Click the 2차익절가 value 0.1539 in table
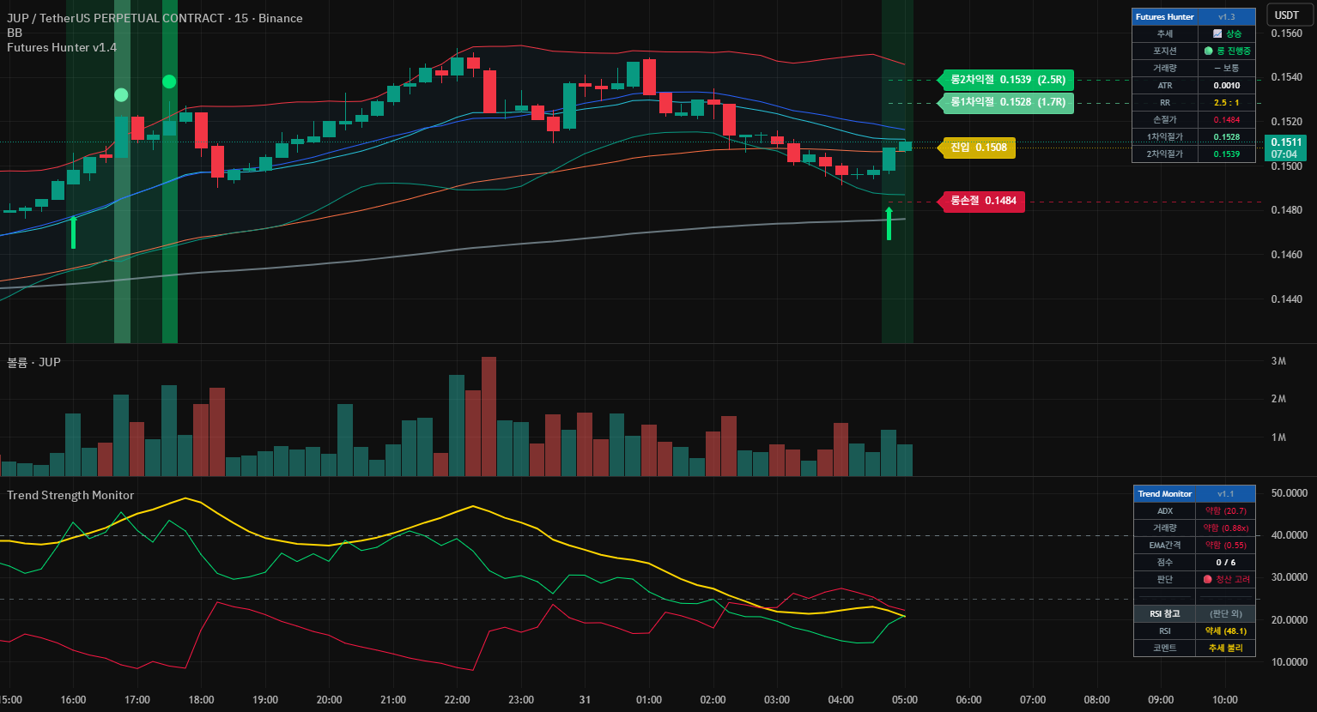 1227,154
